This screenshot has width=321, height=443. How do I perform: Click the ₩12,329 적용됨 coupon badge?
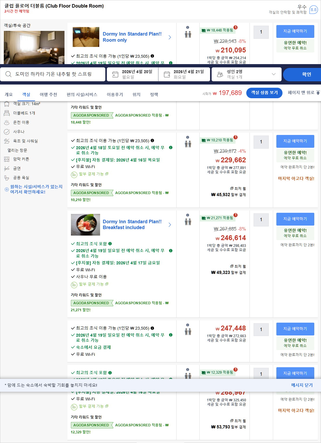217,372
